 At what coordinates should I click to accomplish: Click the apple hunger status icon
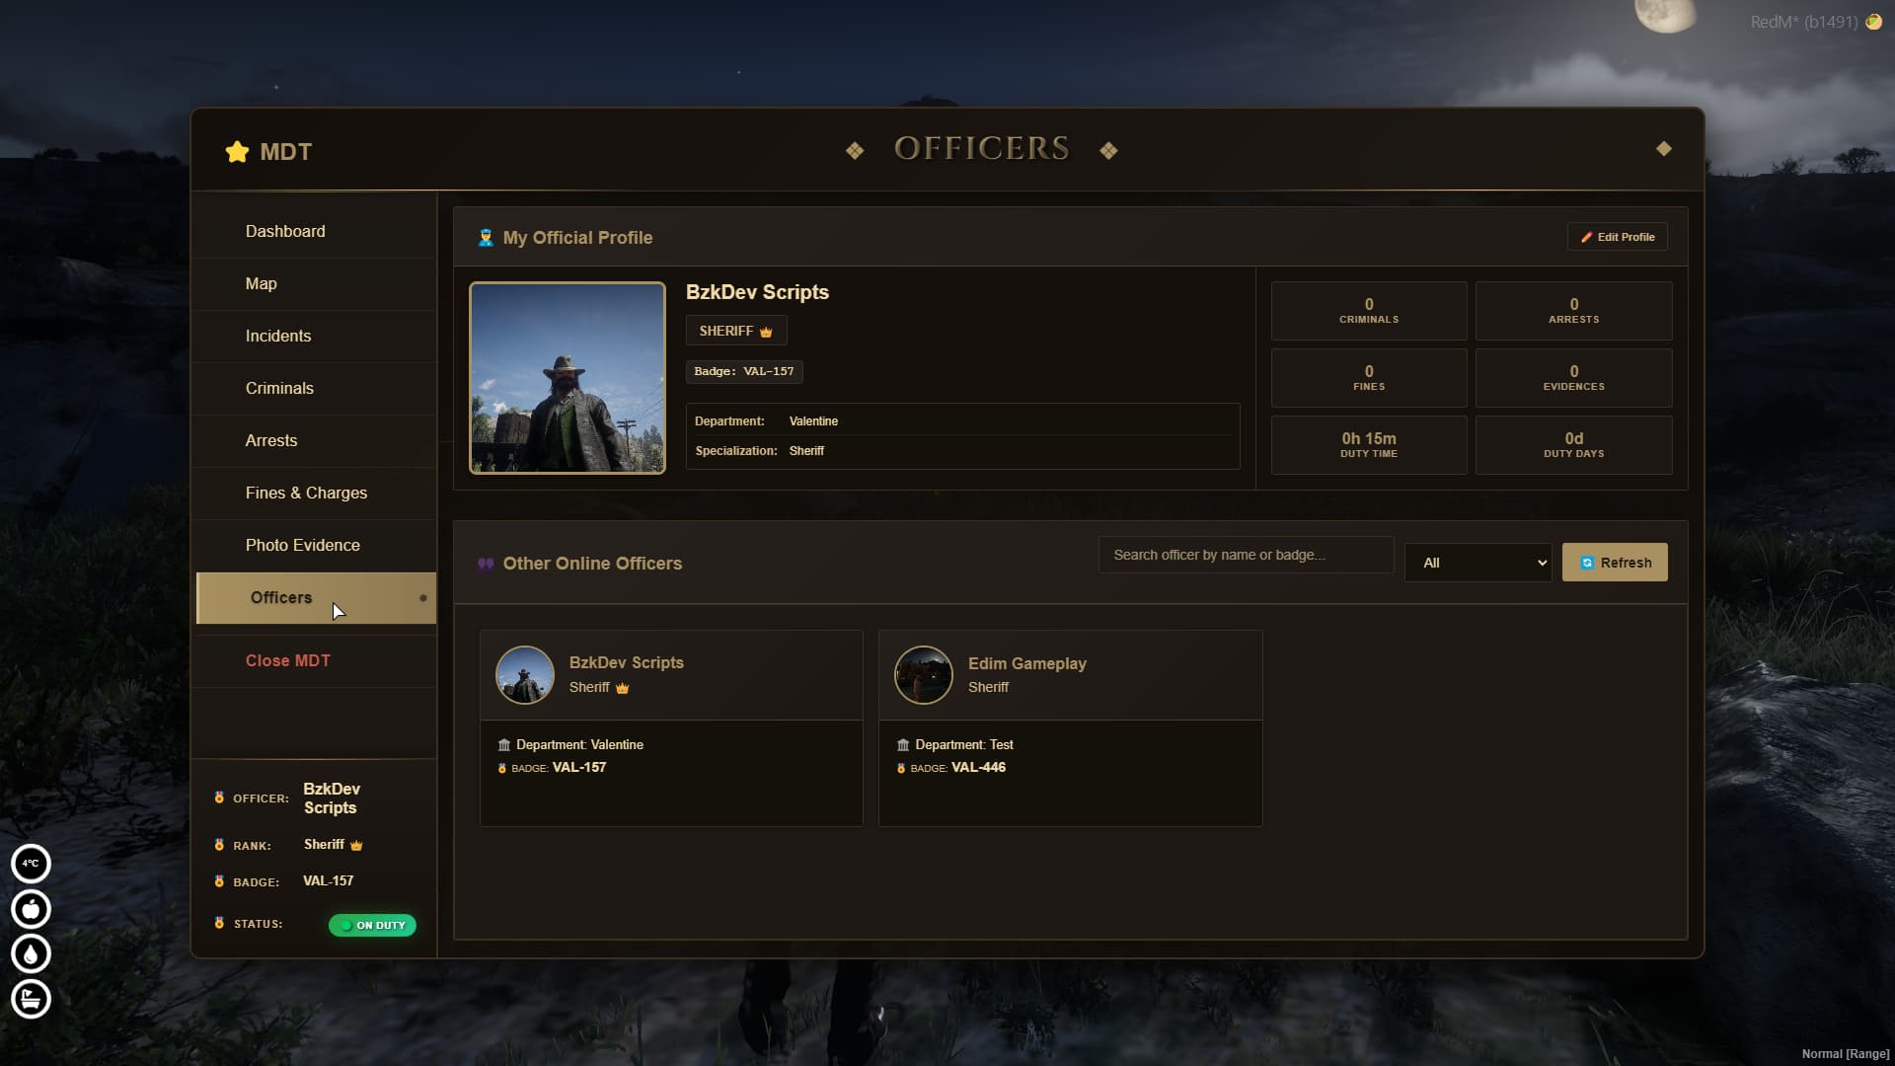click(31, 909)
